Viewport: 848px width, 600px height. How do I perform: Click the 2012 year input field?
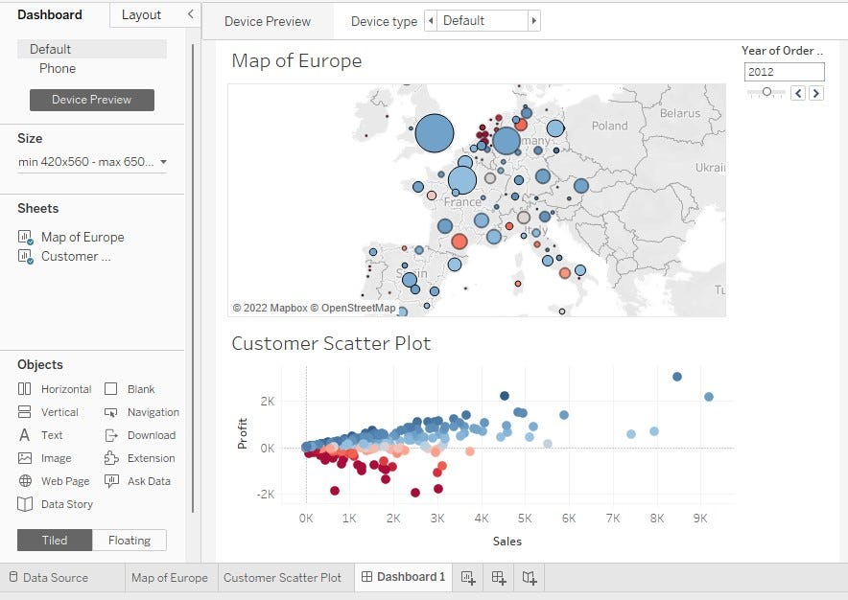click(x=784, y=71)
